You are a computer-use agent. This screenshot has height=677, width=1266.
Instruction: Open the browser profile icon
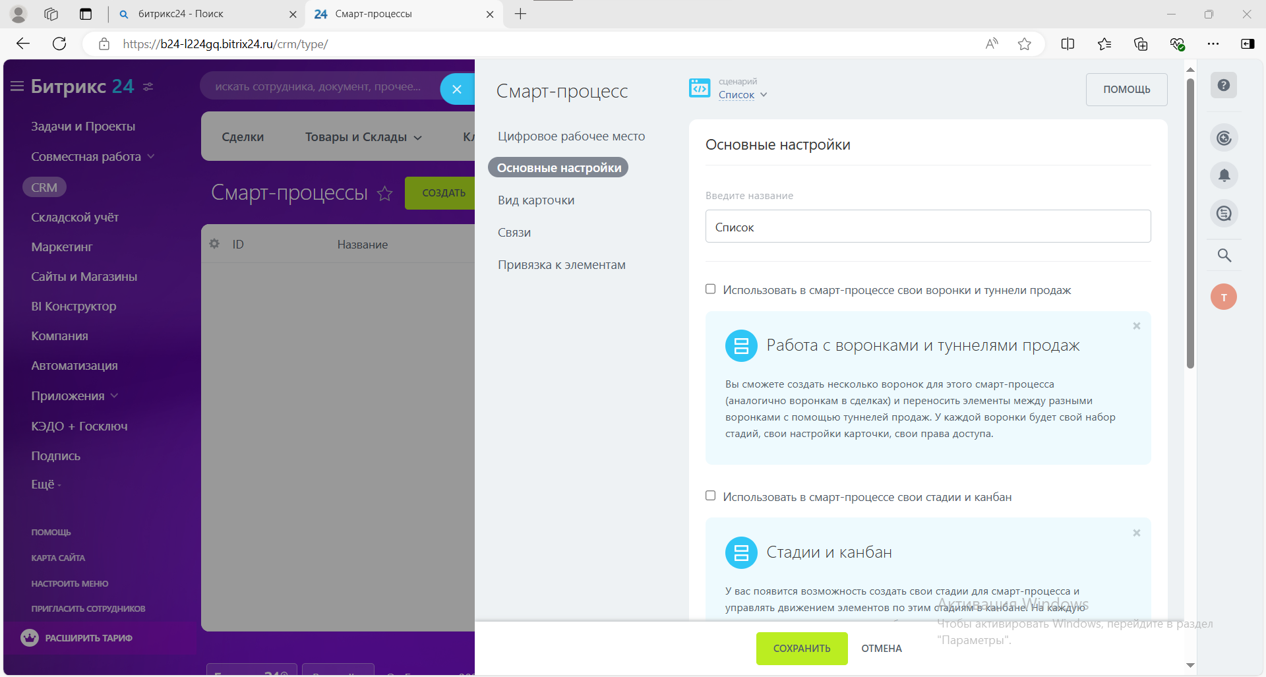pyautogui.click(x=18, y=14)
